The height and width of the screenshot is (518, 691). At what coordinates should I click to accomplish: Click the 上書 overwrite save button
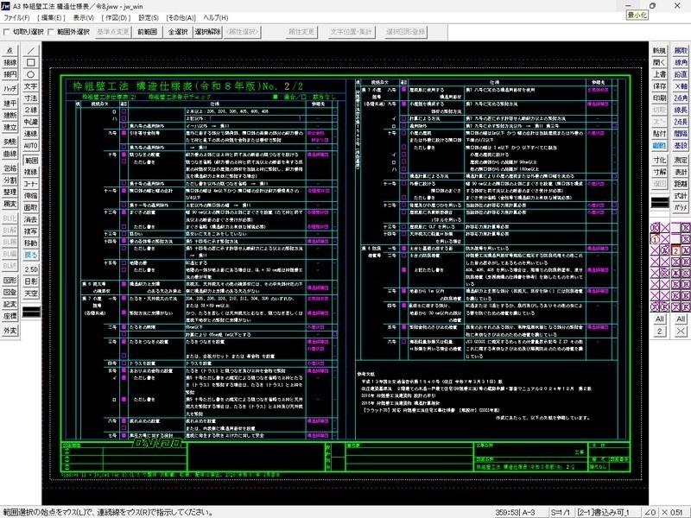660,74
